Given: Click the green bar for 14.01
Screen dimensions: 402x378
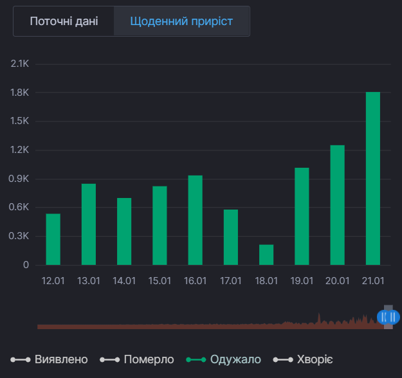Looking at the screenshot, I should click(124, 231).
